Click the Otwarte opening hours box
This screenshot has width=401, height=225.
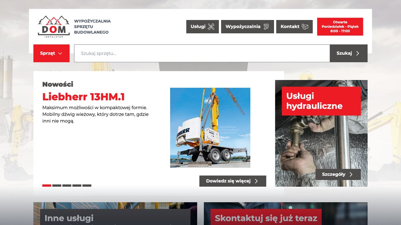click(340, 27)
